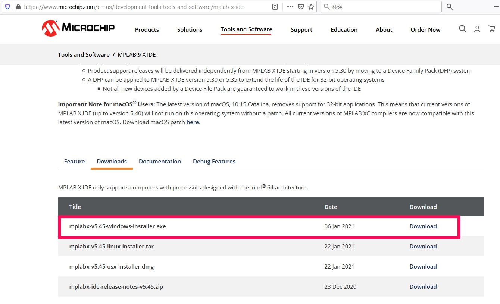Click the padlock site security icon
Screen dimensions: 500x304
pos(18,7)
